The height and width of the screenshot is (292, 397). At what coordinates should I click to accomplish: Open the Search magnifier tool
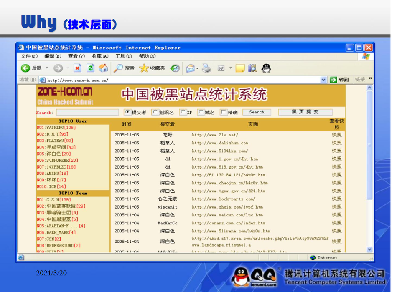tap(119, 68)
